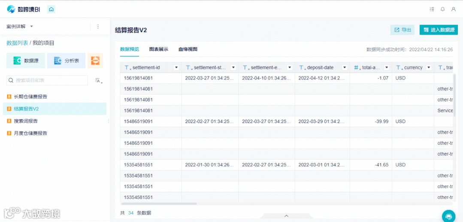463x222 pixels.
Task: Click the 数跨境BI logo
Action: 24,9
